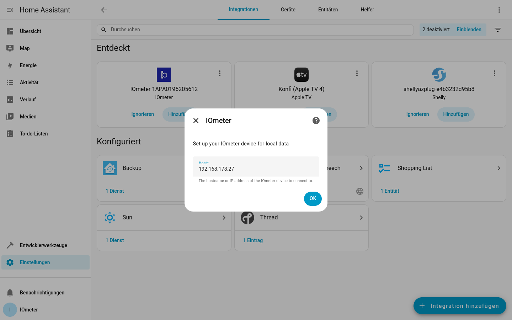Open Entwicklerwerkzeuge hammer icon
512x320 pixels.
coord(10,245)
